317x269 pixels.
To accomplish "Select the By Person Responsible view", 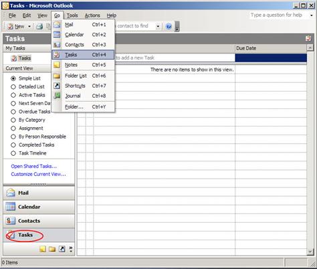I will pos(13,137).
